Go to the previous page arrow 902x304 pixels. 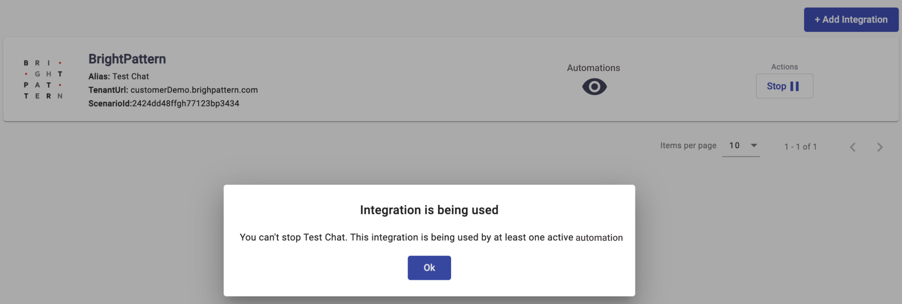pos(853,147)
